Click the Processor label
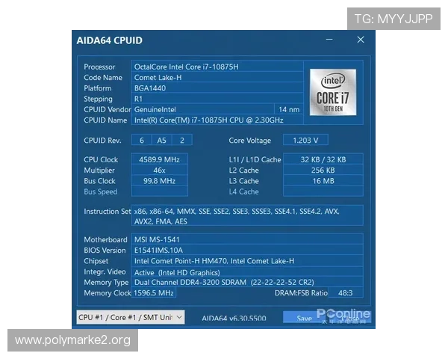Image resolution: width=448 pixels, height=359 pixels. click(x=99, y=67)
